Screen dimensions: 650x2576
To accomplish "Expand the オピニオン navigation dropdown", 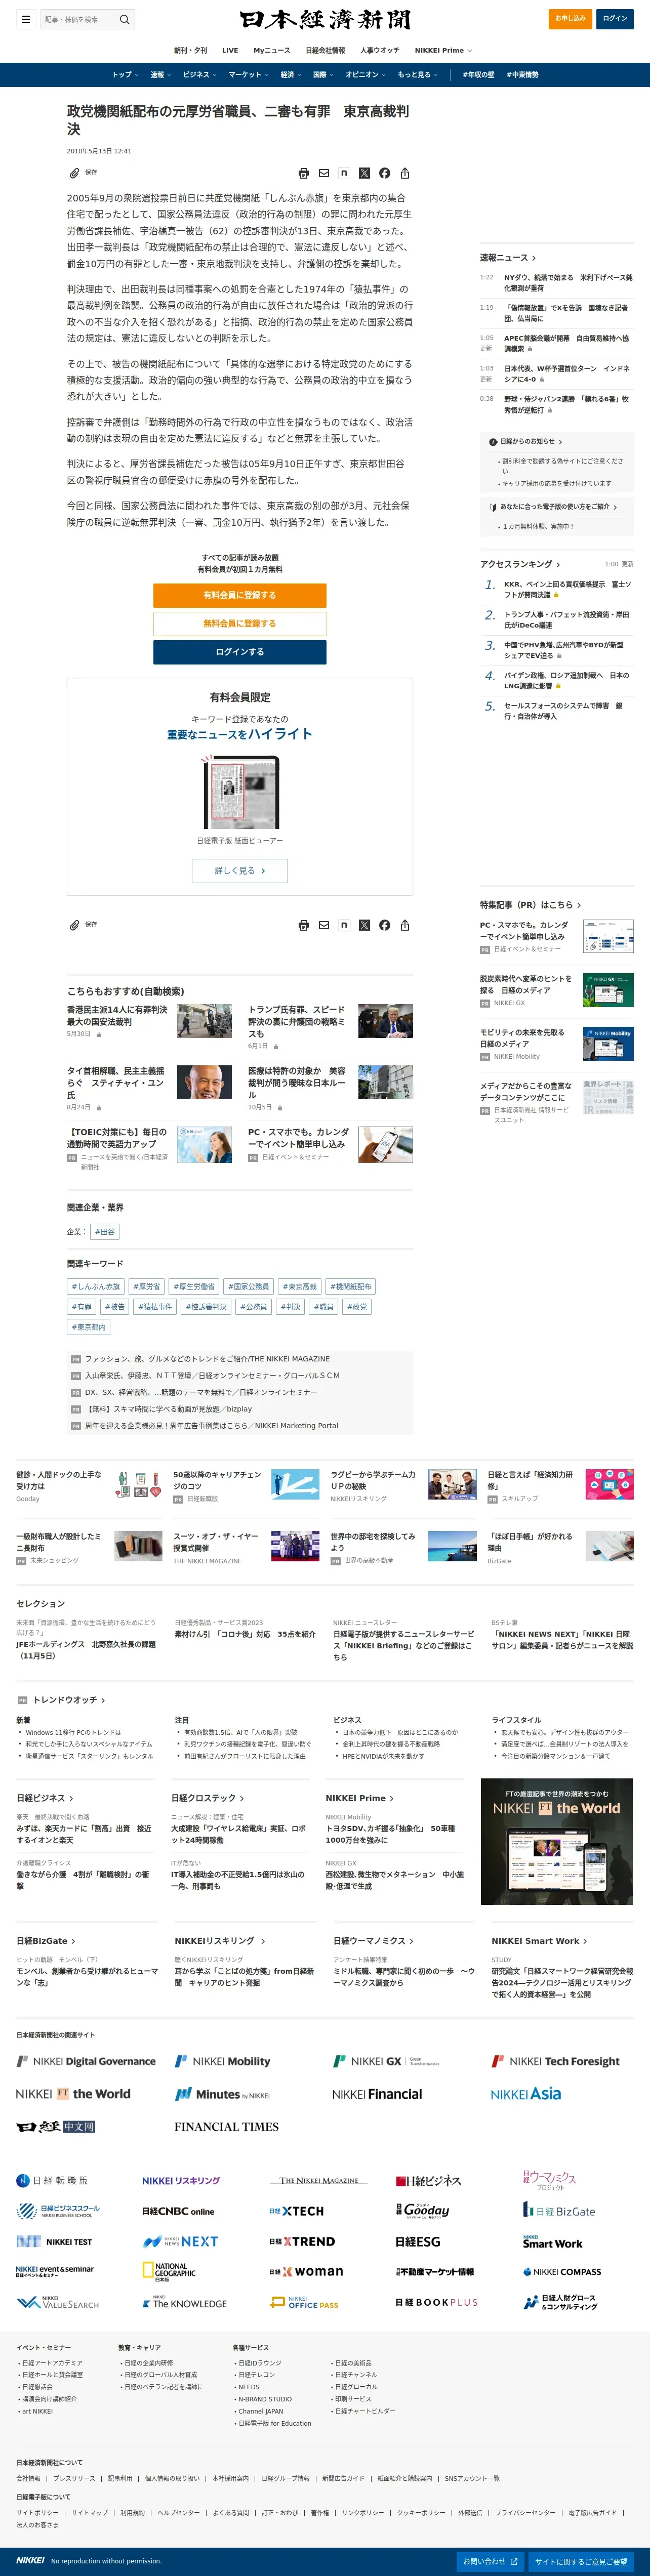I will click(365, 75).
